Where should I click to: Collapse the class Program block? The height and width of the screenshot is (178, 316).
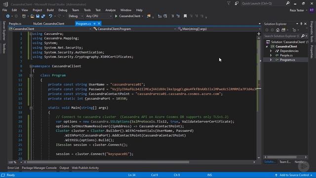31,76
